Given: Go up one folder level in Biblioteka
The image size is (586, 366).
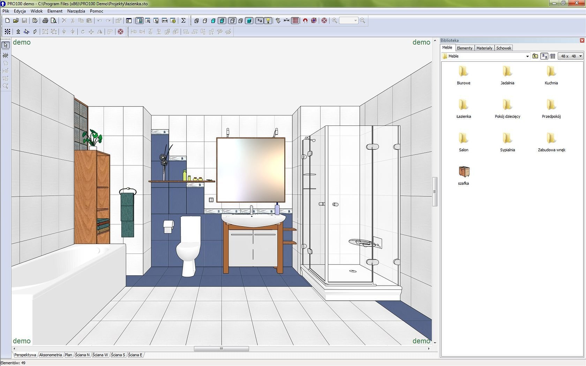Looking at the screenshot, I should [x=535, y=56].
